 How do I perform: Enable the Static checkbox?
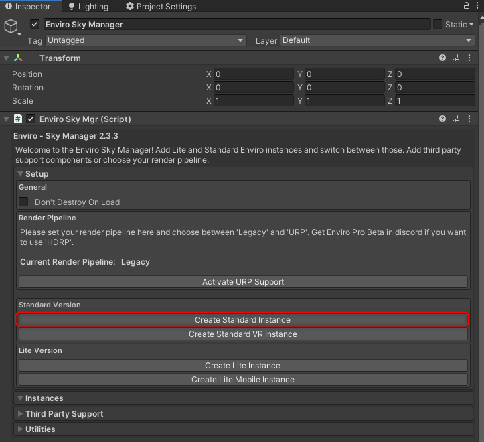tap(438, 25)
